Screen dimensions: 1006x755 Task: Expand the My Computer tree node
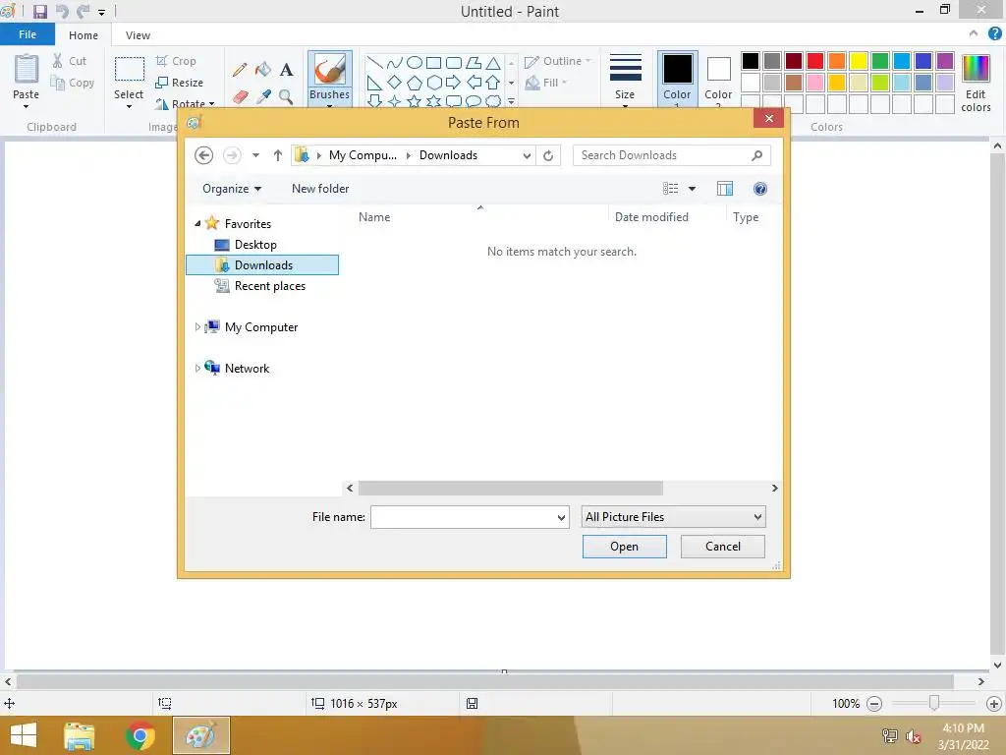click(x=197, y=326)
